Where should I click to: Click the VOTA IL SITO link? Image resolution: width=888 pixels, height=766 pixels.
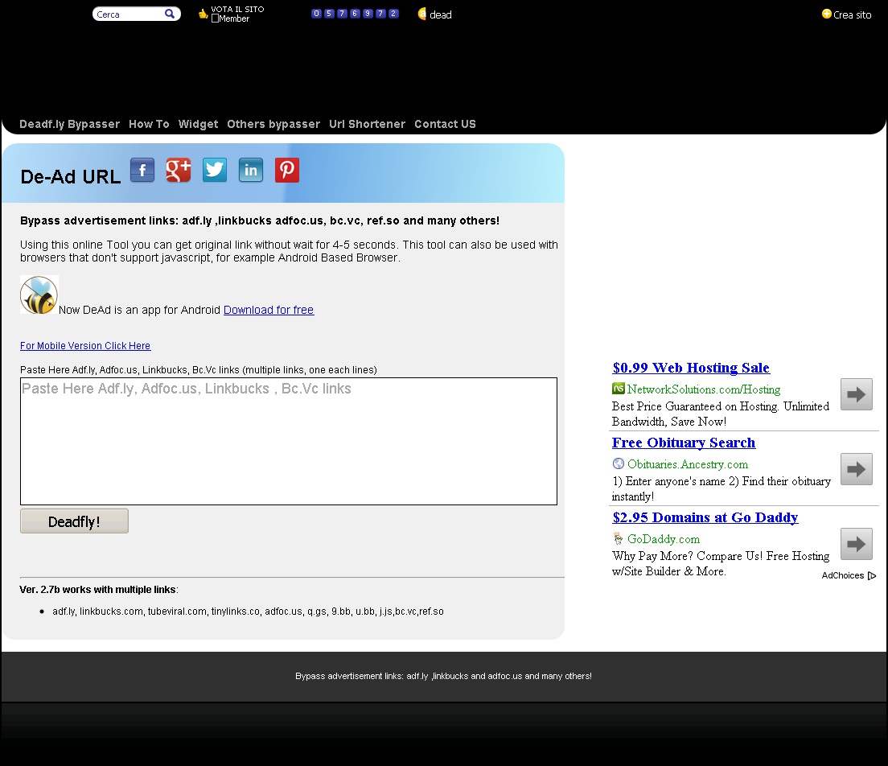pyautogui.click(x=237, y=9)
